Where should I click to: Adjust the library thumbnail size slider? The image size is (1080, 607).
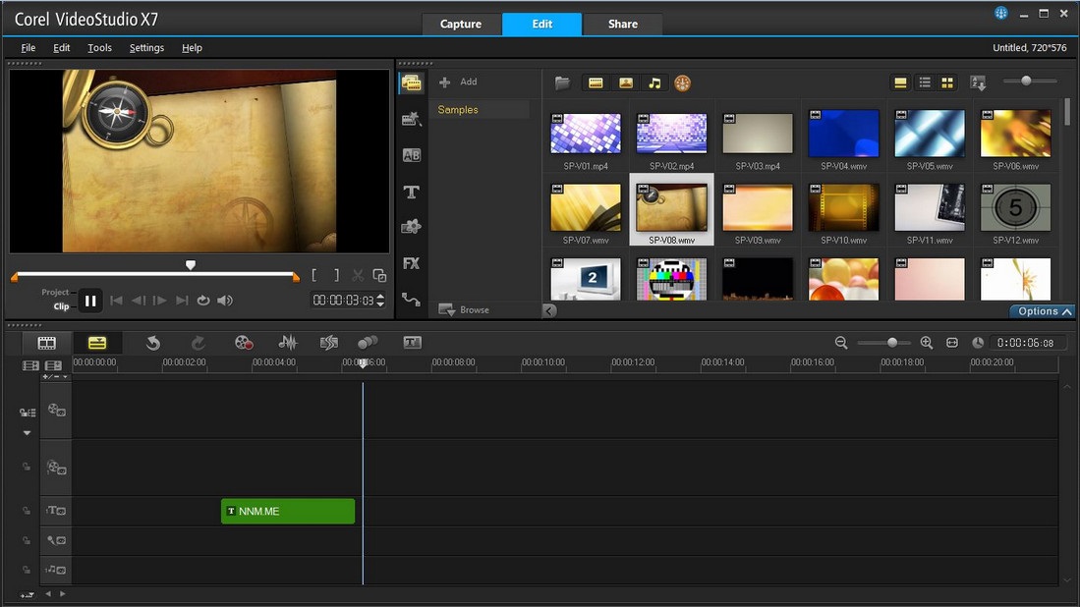pyautogui.click(x=1026, y=81)
